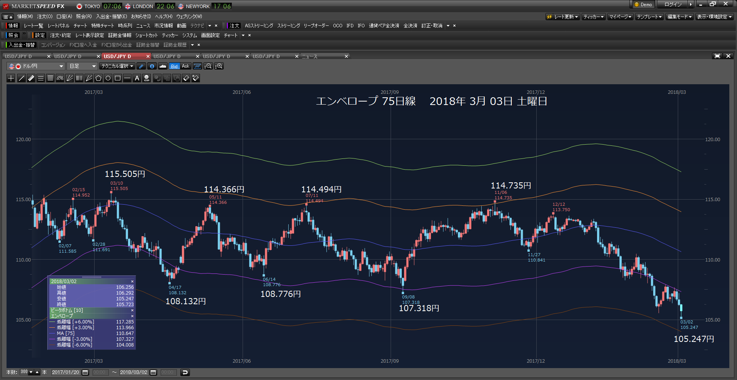Click the ログイン button
The height and width of the screenshot is (380, 737).
[673, 5]
